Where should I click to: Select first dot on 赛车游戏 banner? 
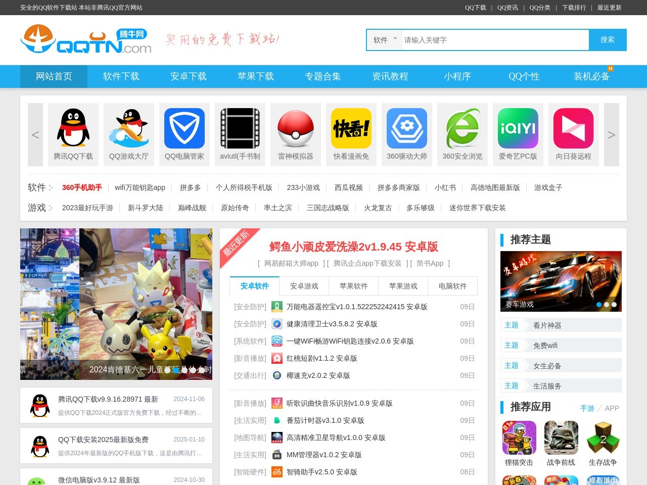click(599, 305)
